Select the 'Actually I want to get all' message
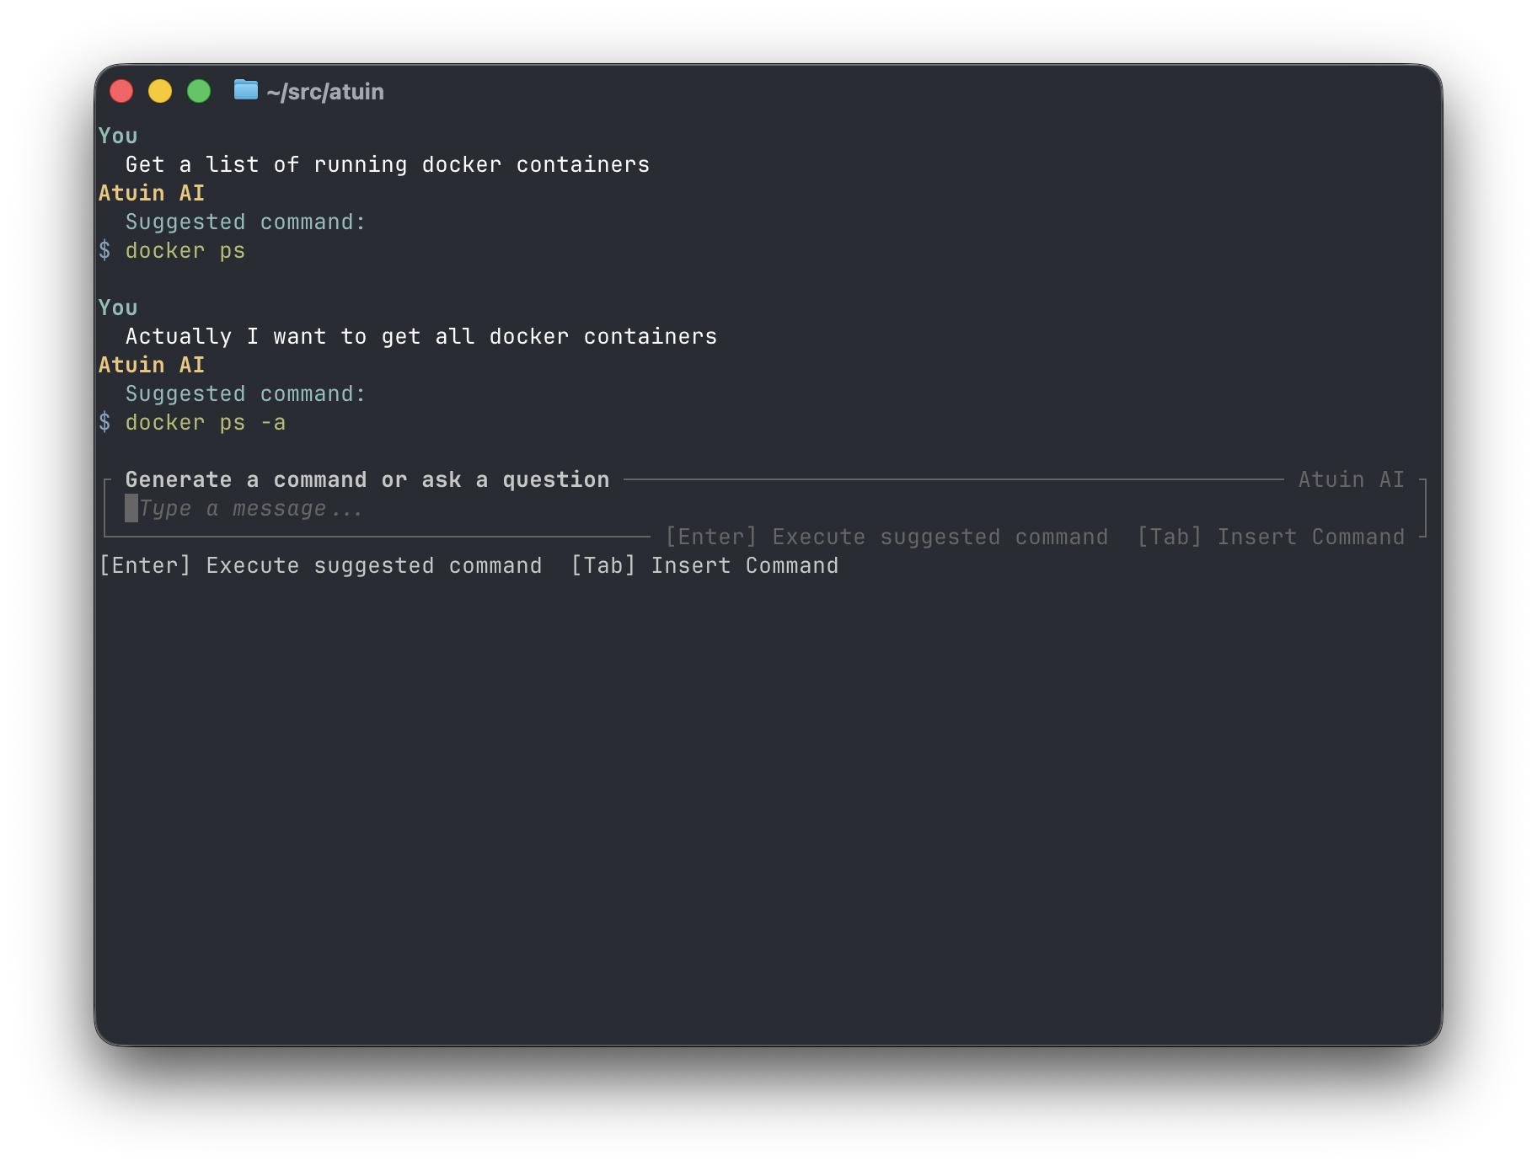Screen dimensions: 1537x1171 point(420,337)
